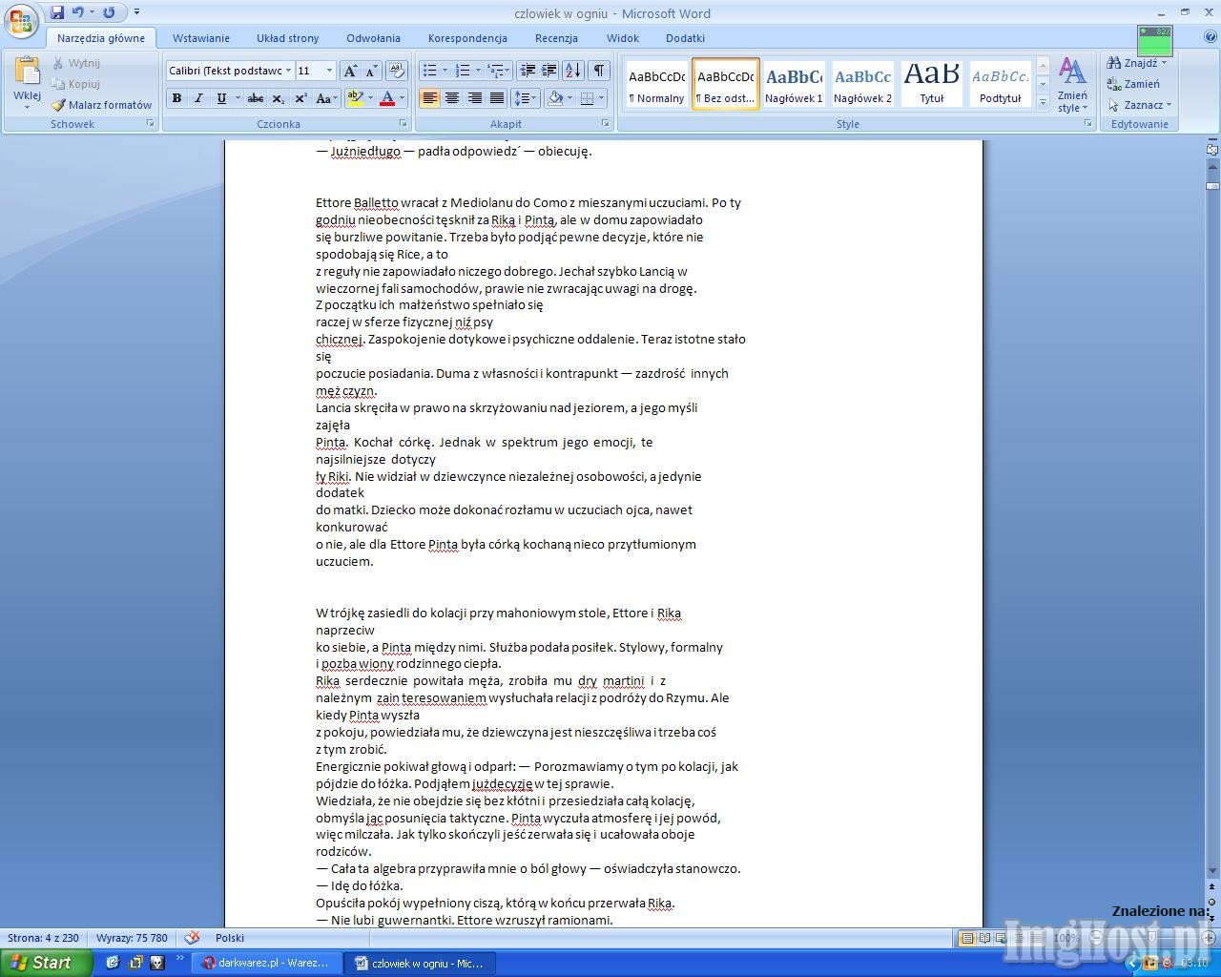Click the Wyrazy: 75 780 word count

coord(132,938)
